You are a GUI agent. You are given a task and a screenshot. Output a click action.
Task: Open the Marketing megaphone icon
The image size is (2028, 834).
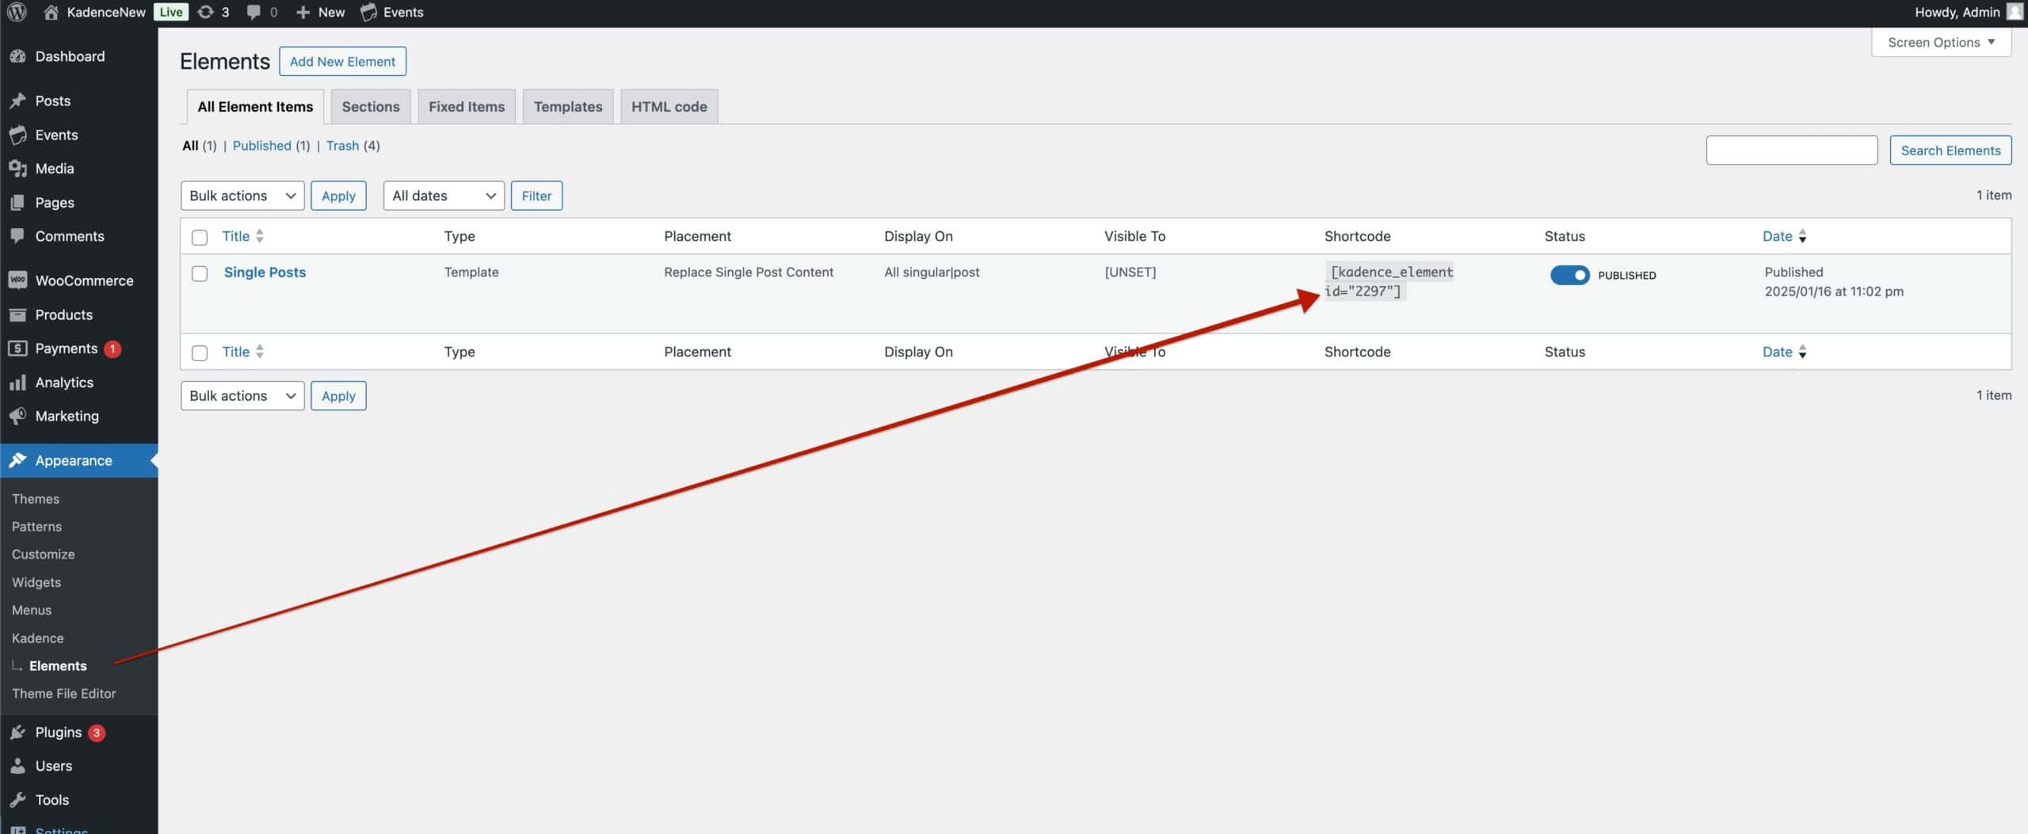click(x=18, y=416)
